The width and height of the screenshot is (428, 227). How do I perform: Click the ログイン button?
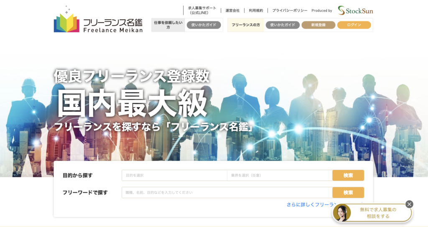(x=354, y=25)
